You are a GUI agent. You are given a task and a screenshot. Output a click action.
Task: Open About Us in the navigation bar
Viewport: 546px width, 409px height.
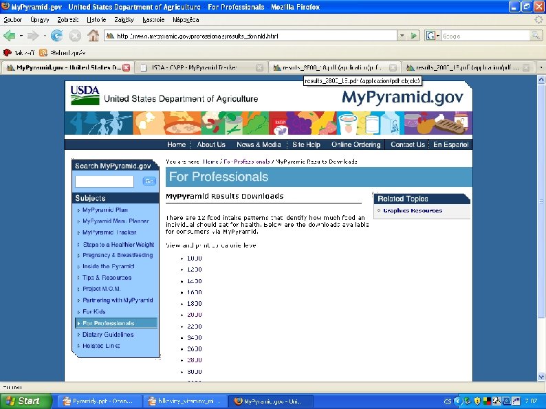click(211, 144)
